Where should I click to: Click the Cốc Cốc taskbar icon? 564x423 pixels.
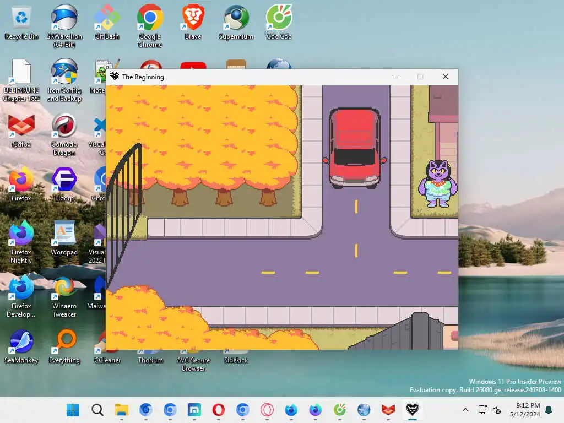coord(339,410)
